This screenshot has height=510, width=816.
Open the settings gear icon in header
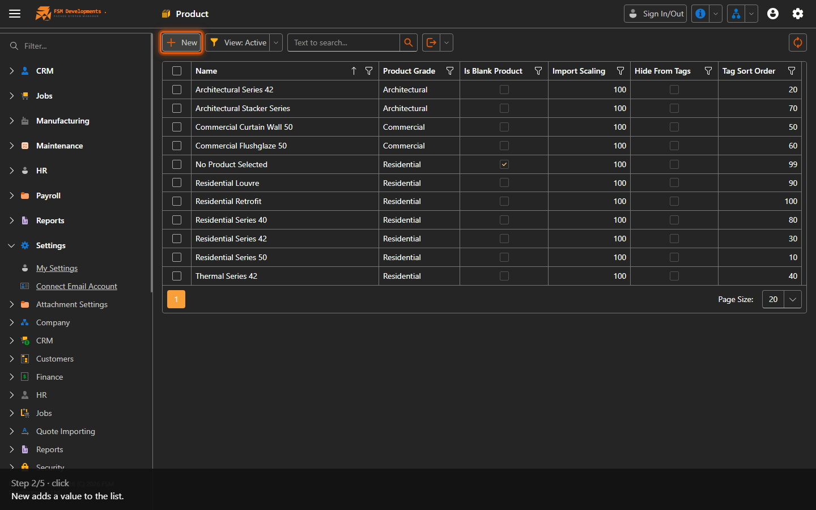click(798, 14)
